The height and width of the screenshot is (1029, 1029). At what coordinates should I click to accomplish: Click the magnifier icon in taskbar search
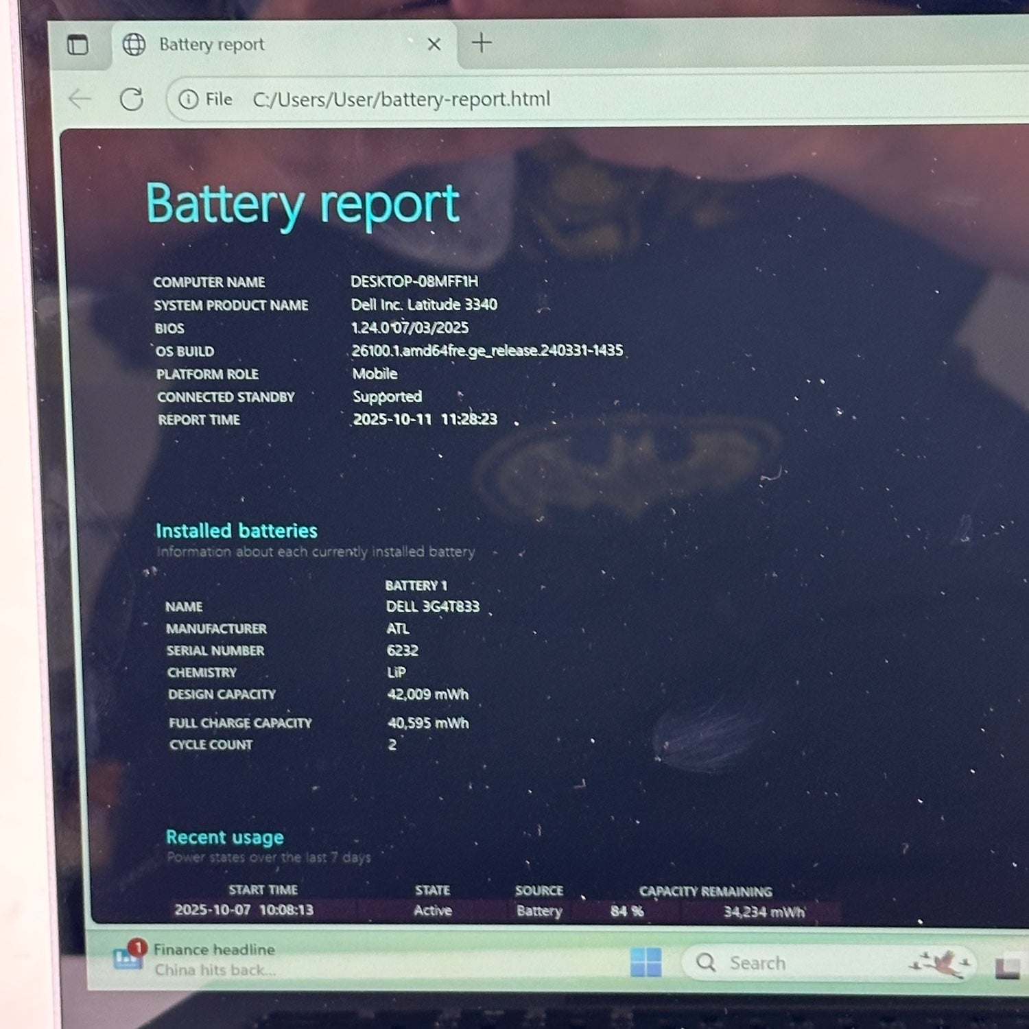[x=706, y=963]
